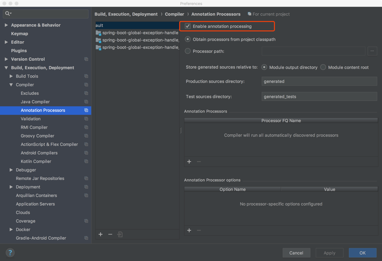Viewport: 382px width, 261px height.
Task: Open the Java Compiler settings page
Action: point(35,102)
